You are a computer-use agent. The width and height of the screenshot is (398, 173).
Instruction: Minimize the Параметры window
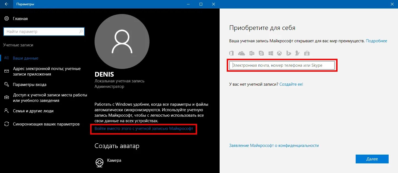[x=188, y=4]
